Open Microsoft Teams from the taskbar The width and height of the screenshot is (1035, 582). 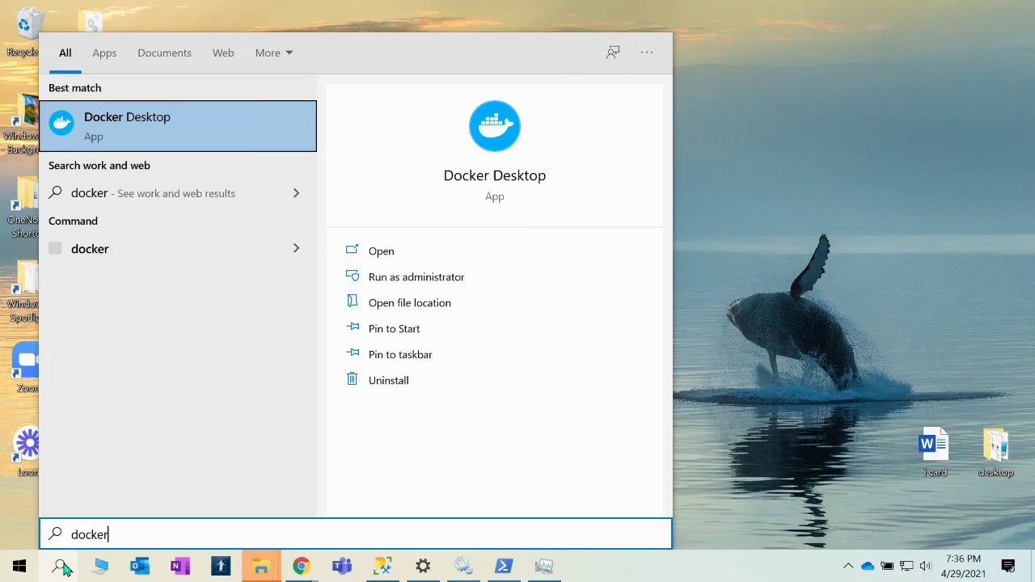[x=342, y=566]
